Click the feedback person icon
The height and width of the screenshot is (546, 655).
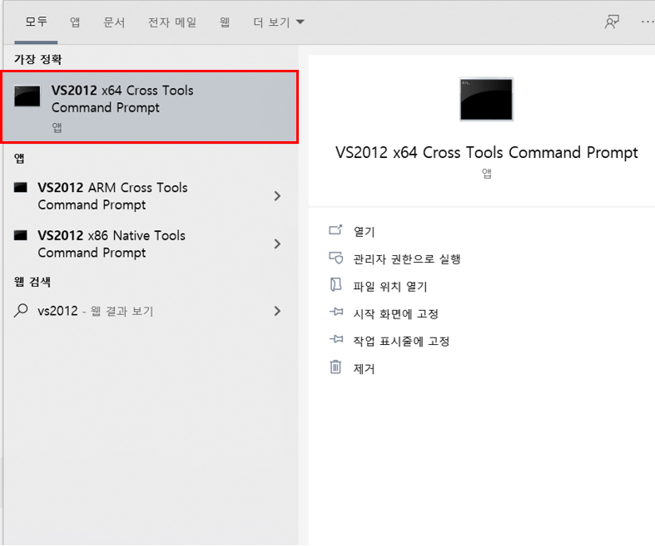[x=612, y=22]
